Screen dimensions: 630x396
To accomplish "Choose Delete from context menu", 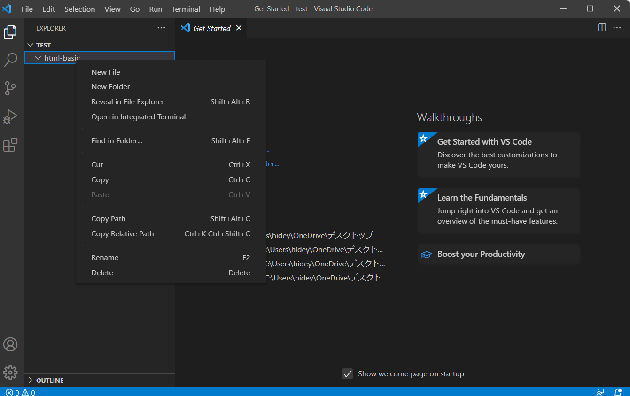I will coord(171,272).
